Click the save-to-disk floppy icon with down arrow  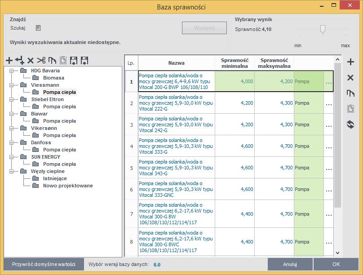coord(84,60)
